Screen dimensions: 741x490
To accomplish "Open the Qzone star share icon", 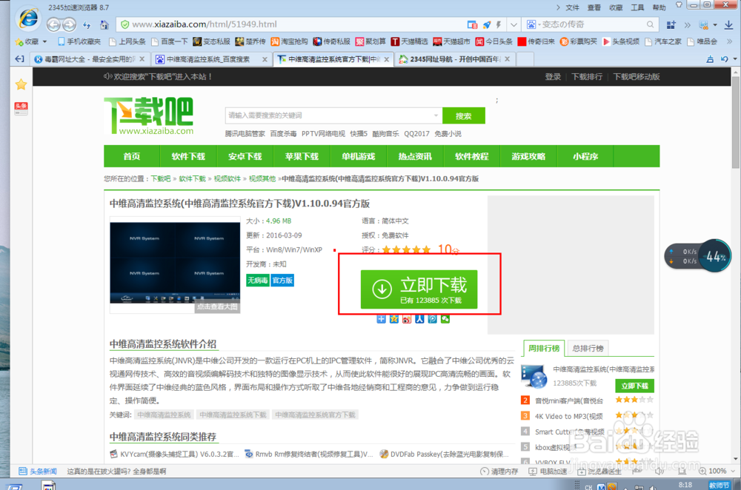I will tap(394, 319).
